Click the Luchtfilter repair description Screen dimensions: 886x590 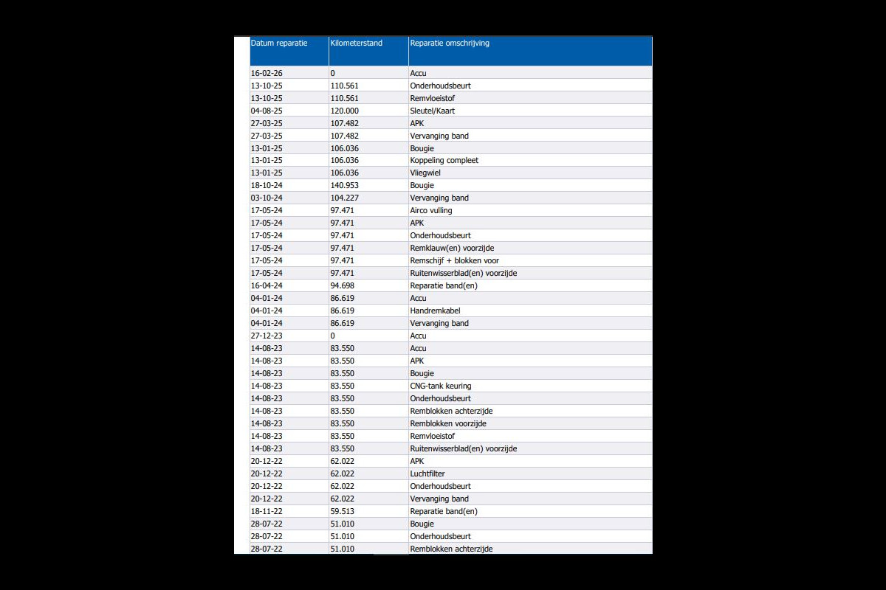pyautogui.click(x=427, y=474)
